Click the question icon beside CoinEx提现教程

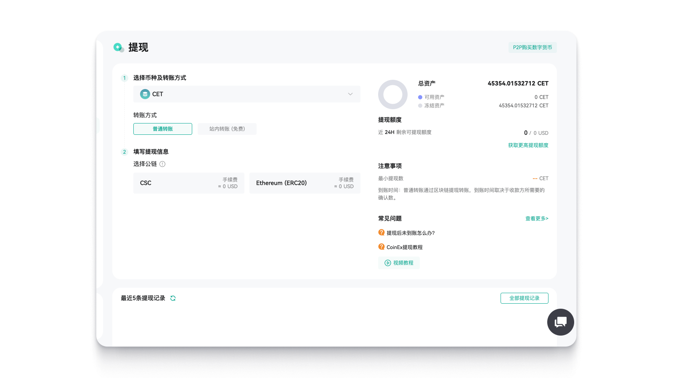pos(382,247)
